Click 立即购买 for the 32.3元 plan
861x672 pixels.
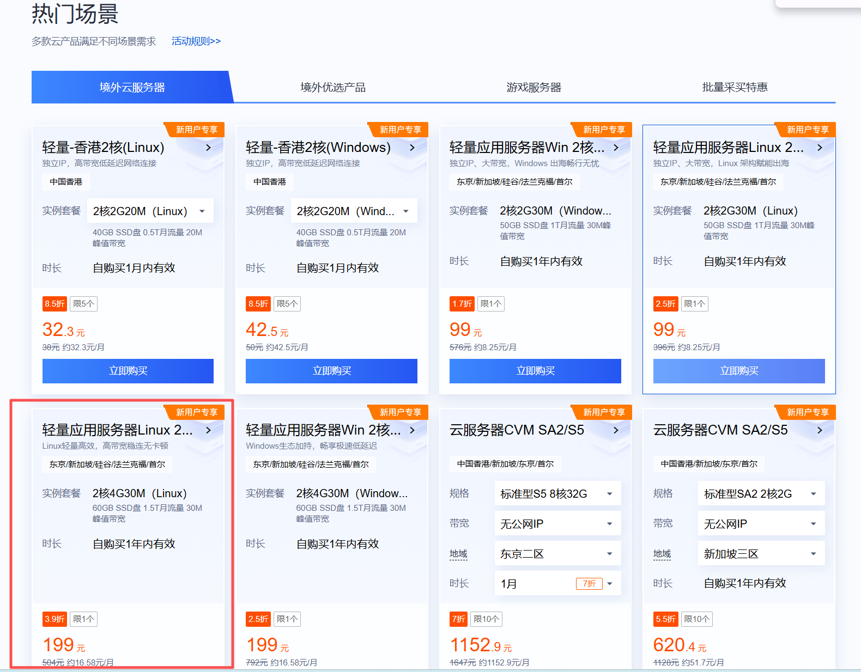point(128,371)
